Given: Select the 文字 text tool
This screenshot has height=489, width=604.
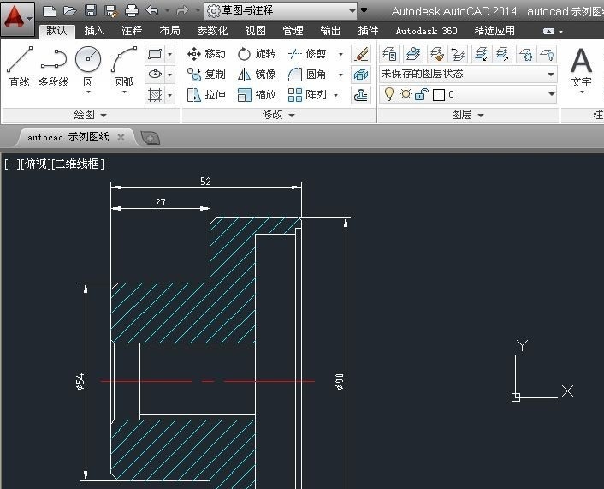Looking at the screenshot, I should pyautogui.click(x=581, y=69).
